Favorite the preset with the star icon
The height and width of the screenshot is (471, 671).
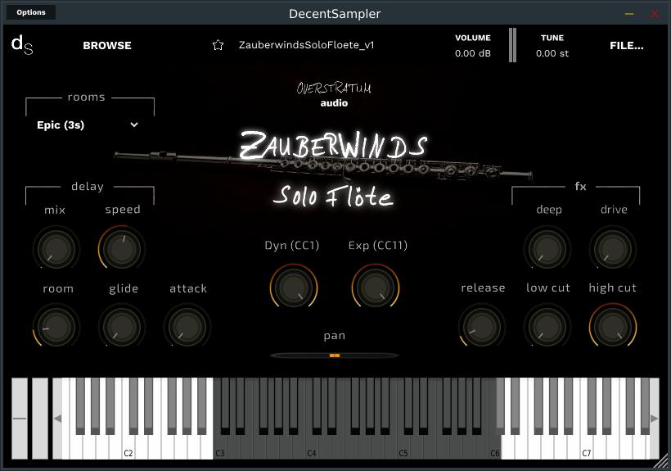pyautogui.click(x=218, y=45)
